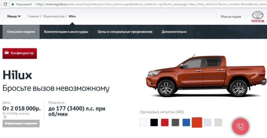Screen dimensions: 267x138
Task: Expand the Меню dropdown chevron
Action: click(x=19, y=16)
